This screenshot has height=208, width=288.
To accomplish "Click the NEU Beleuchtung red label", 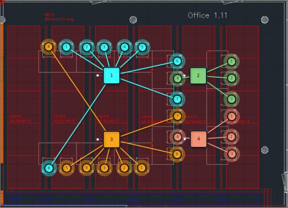I will point(59,17).
